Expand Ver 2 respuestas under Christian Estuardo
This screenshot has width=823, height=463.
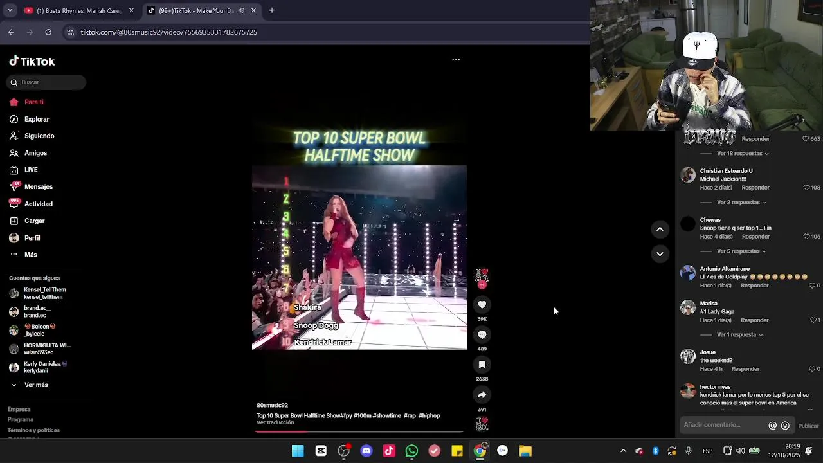(x=741, y=203)
